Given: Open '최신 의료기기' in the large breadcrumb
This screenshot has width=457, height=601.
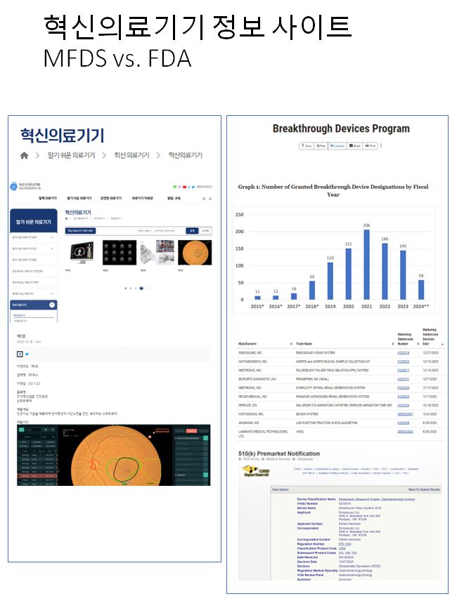Looking at the screenshot, I should (131, 155).
